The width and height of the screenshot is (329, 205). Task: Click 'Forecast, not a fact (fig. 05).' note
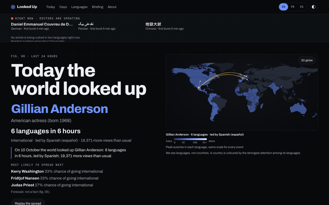(x=30, y=192)
